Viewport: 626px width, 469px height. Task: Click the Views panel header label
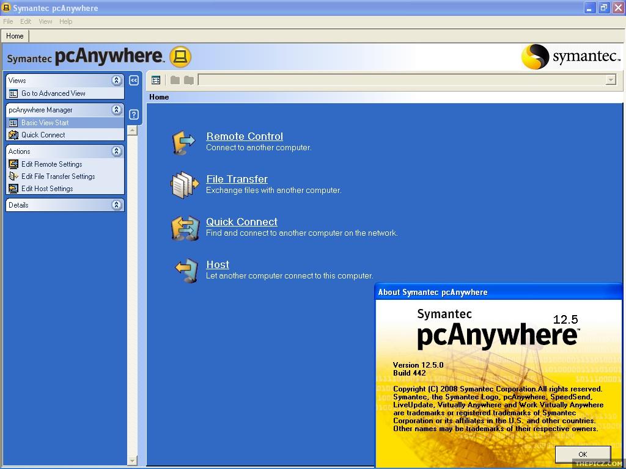pos(17,81)
